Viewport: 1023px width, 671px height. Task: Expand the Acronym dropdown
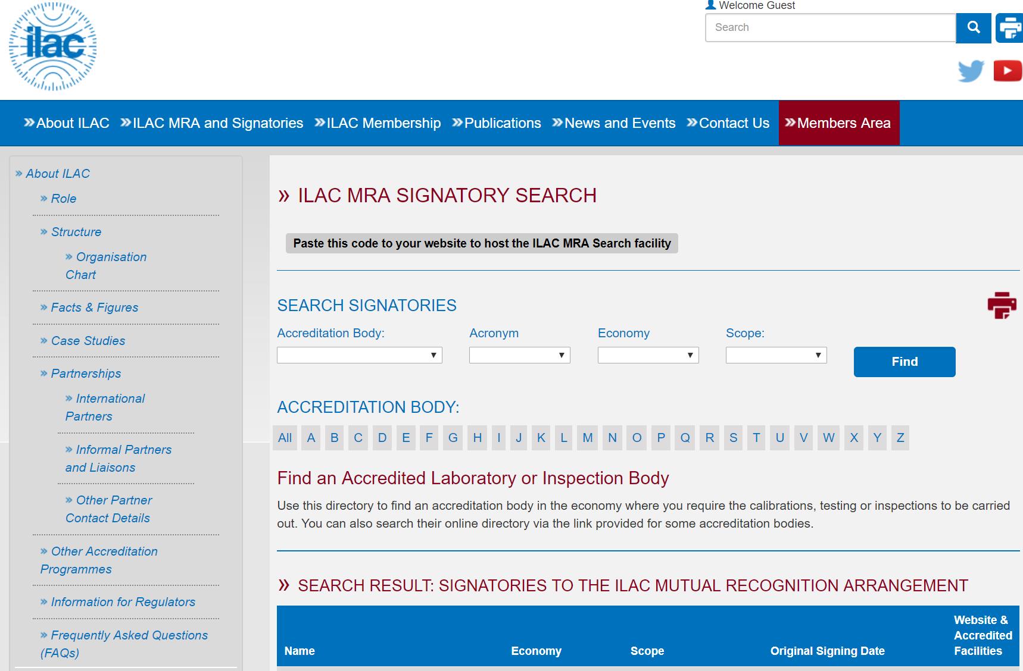(x=520, y=355)
